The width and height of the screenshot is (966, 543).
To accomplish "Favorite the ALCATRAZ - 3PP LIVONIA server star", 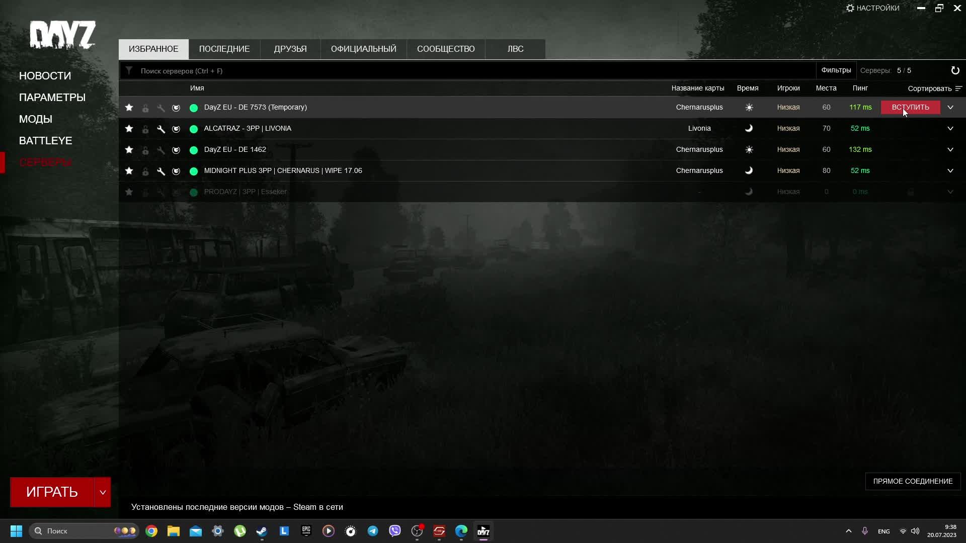I will [129, 128].
